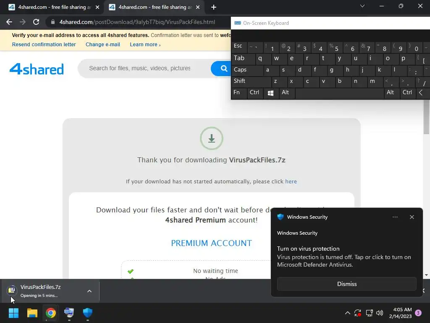Viewport: 430px width, 323px height.
Task: Close the Windows Security toast
Action: [412, 217]
